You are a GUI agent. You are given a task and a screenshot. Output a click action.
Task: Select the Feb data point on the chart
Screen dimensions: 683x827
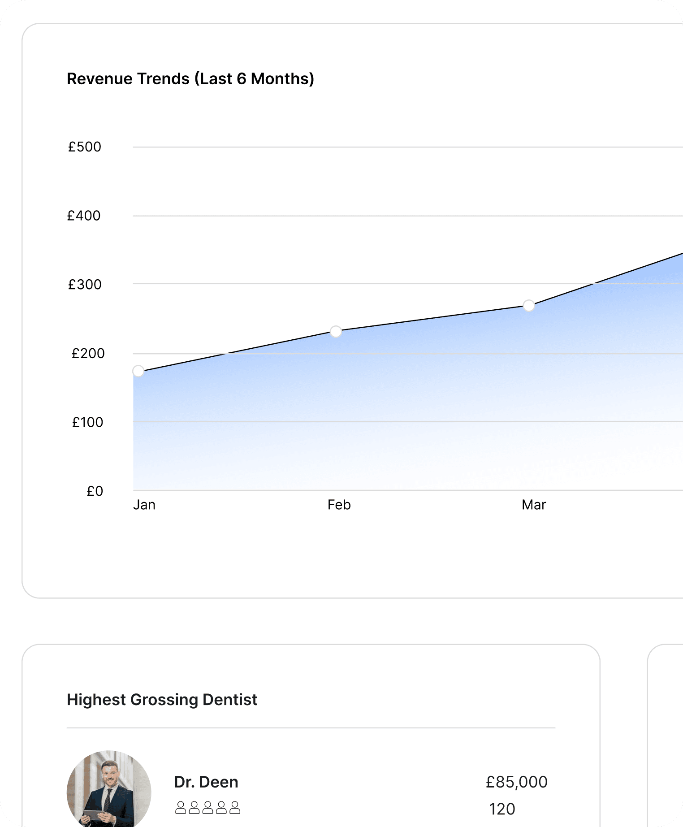click(x=336, y=332)
